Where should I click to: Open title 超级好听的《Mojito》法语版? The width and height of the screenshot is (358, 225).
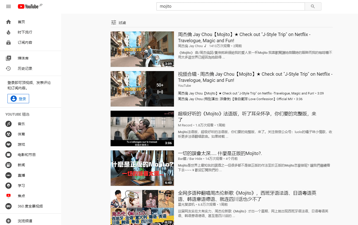coord(247,117)
